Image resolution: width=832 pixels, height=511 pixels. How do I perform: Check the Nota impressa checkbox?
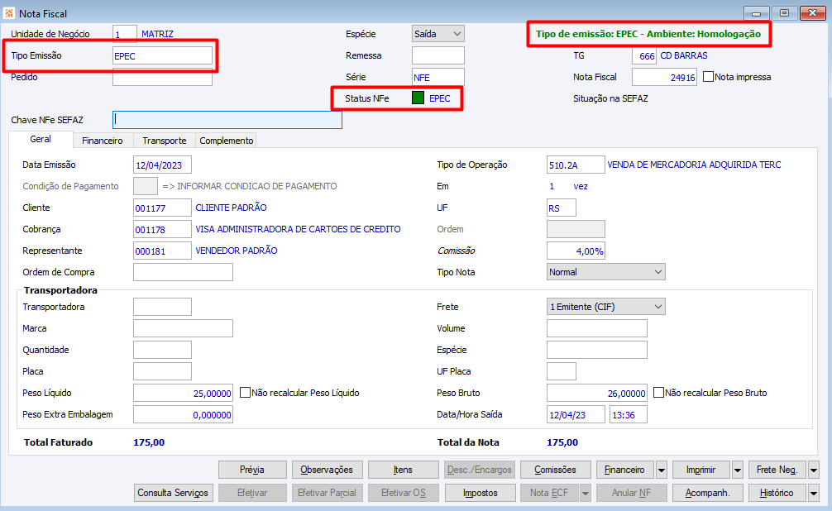point(709,76)
